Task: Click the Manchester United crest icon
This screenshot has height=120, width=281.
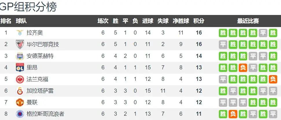Action: coord(20,102)
